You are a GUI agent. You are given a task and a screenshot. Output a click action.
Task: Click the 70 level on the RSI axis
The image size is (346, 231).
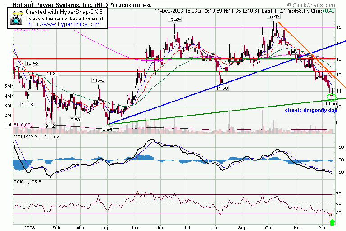(339, 194)
